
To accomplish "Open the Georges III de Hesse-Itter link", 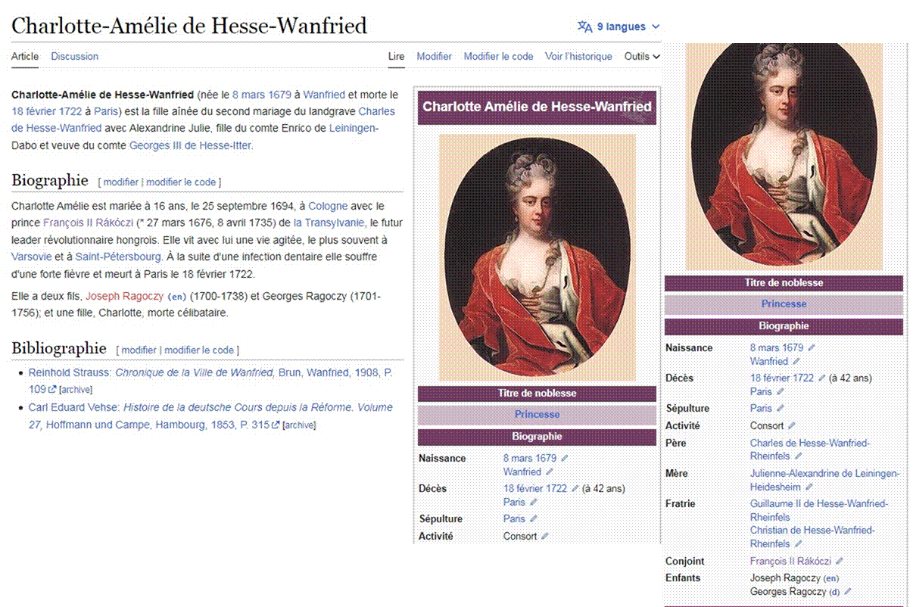I will pyautogui.click(x=190, y=145).
